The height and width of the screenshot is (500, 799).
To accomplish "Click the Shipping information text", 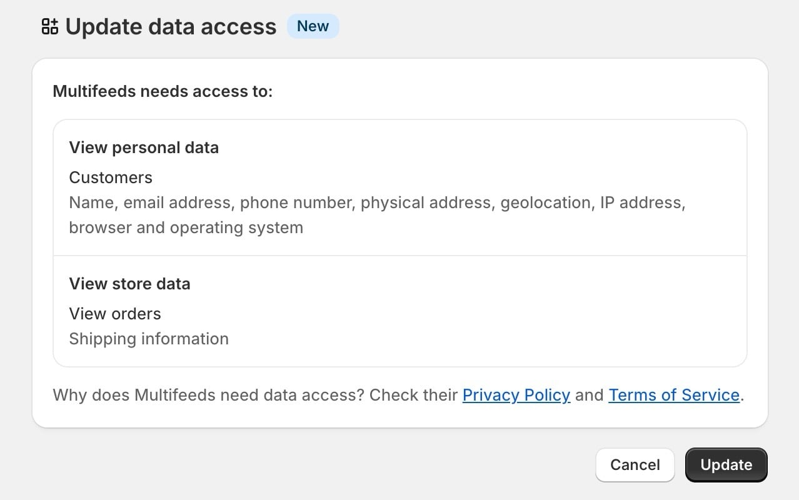I will pyautogui.click(x=149, y=339).
